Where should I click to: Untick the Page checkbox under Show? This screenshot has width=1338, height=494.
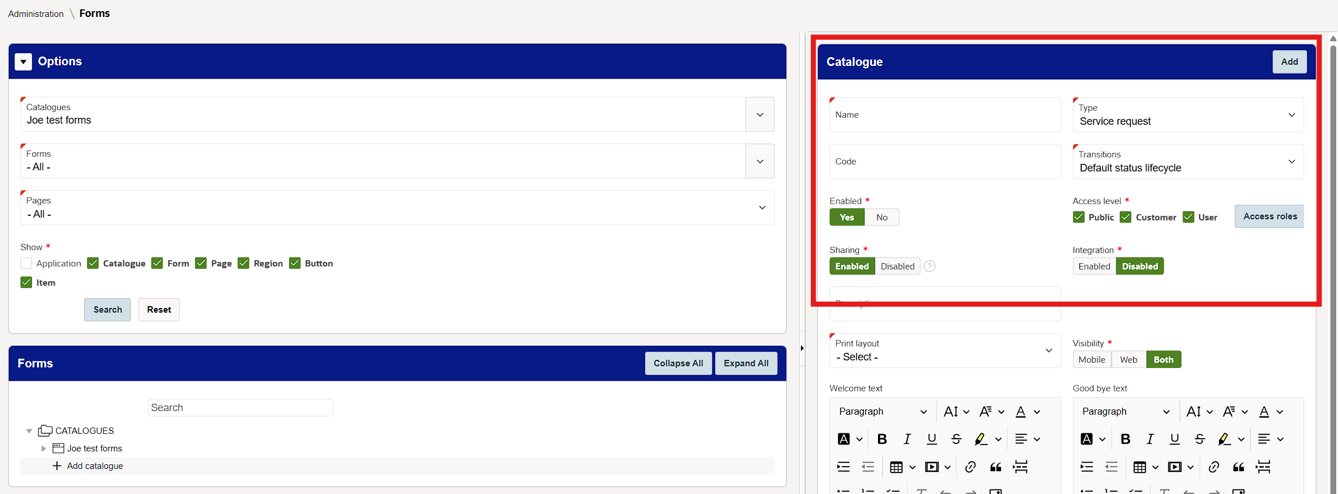201,263
